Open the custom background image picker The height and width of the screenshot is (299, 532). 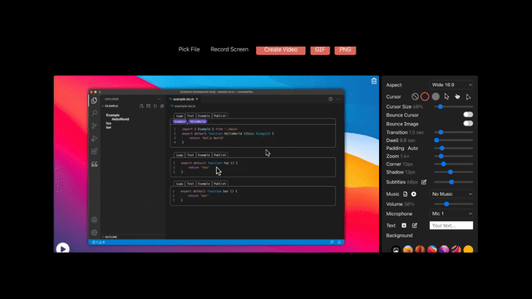(x=396, y=250)
